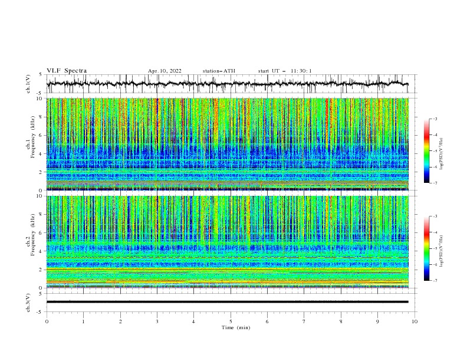Click the color scale bar beside ch.2 spectrogram
Image resolution: width=467 pixels, height=361 pixels.
426,248
